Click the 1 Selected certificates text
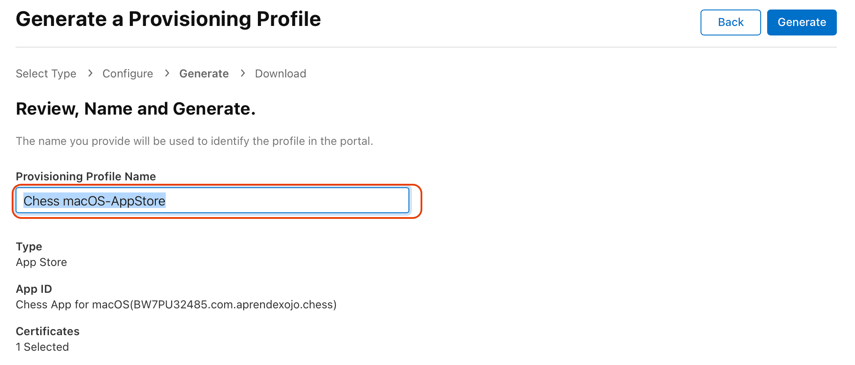855x365 pixels. click(42, 347)
